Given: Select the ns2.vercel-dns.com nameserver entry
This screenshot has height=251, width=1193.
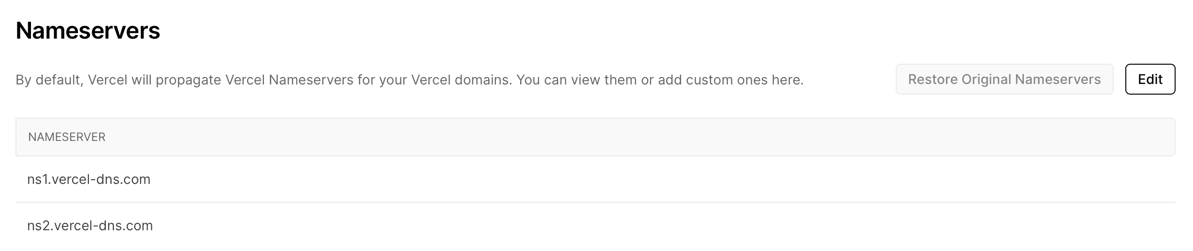Looking at the screenshot, I should tap(90, 226).
